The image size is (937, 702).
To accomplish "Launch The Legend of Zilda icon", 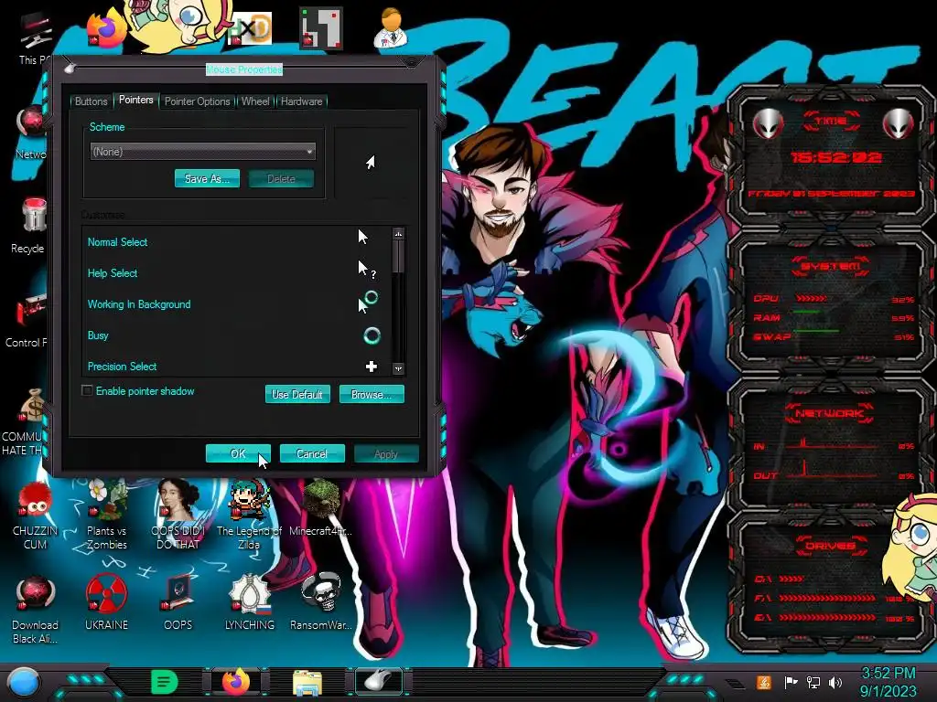I will click(249, 516).
